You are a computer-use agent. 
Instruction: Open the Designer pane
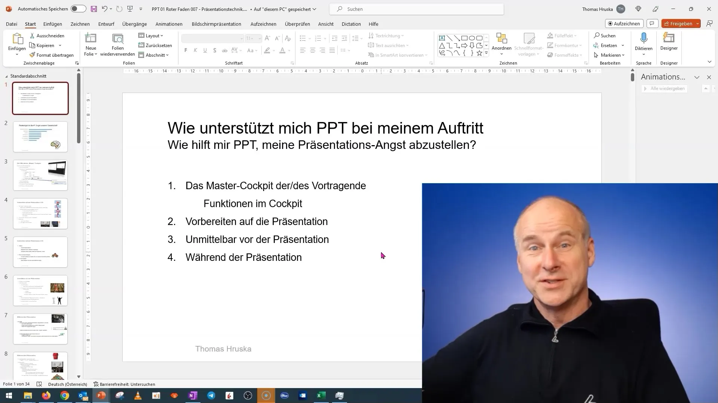[x=669, y=42]
